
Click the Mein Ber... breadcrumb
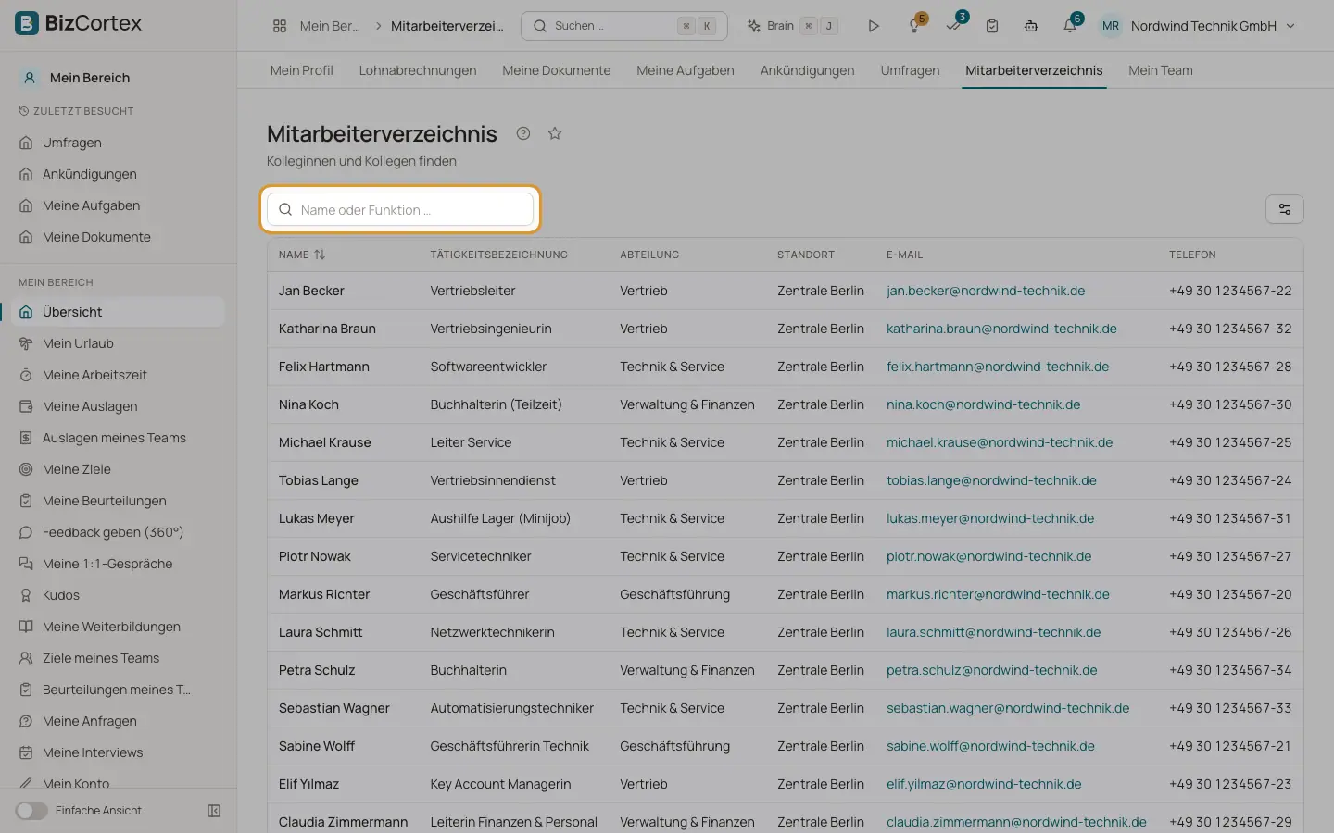click(x=330, y=26)
